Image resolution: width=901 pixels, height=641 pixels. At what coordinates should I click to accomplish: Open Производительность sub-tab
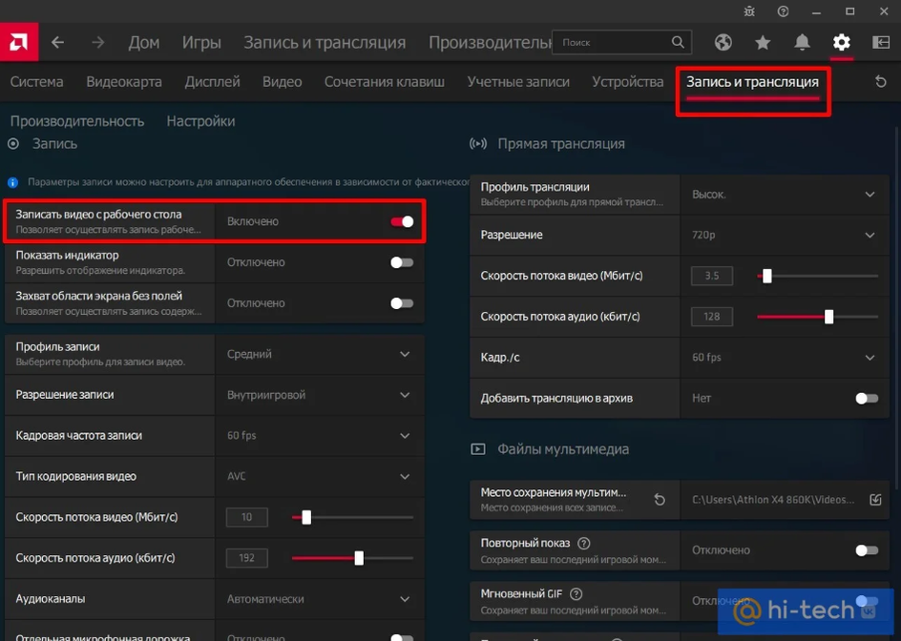point(77,121)
